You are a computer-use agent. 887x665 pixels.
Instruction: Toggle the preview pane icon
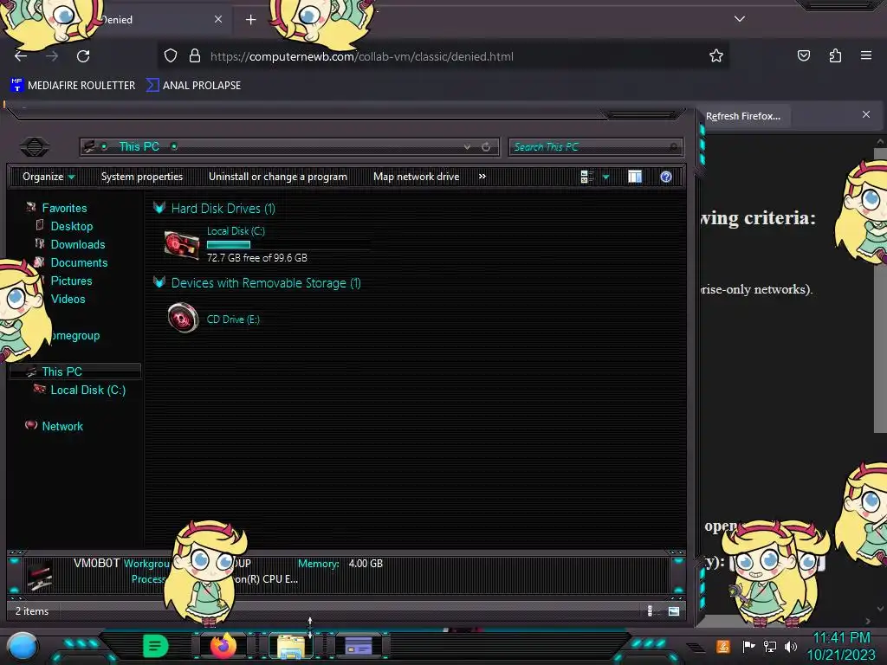tap(635, 177)
